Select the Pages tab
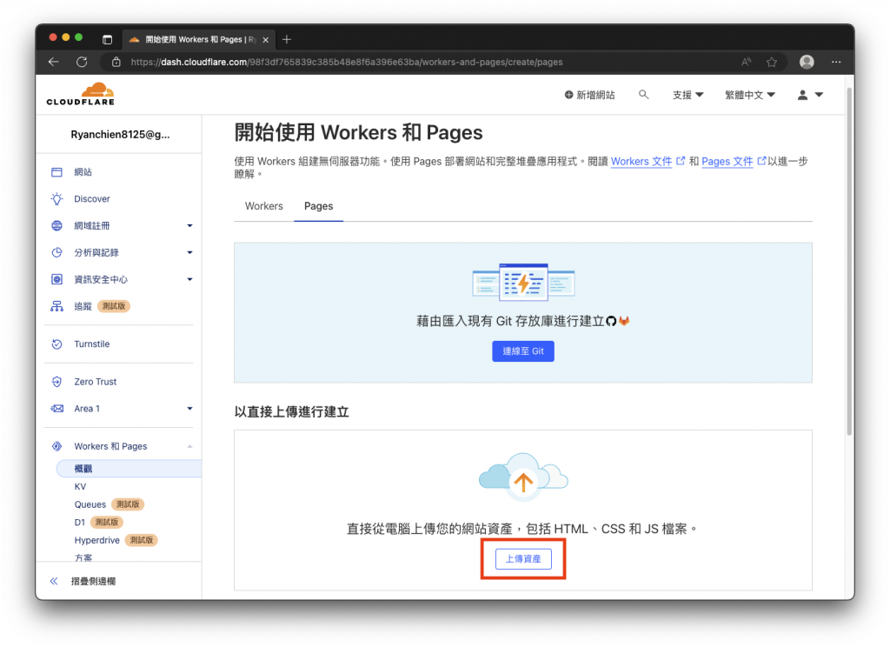The image size is (890, 647). 318,206
